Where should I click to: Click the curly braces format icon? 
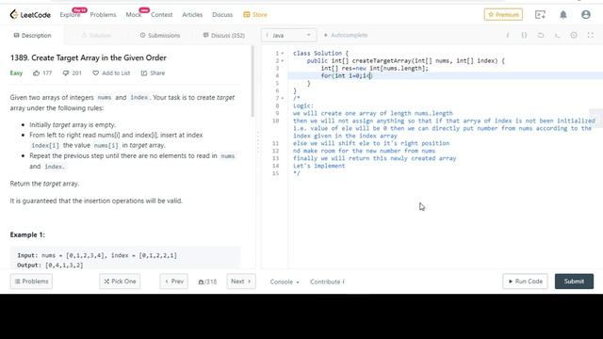(524, 35)
